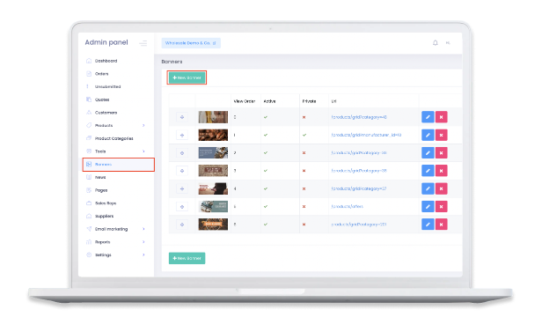542x317 pixels.
Task: Click the top New Banner button
Action: point(187,77)
